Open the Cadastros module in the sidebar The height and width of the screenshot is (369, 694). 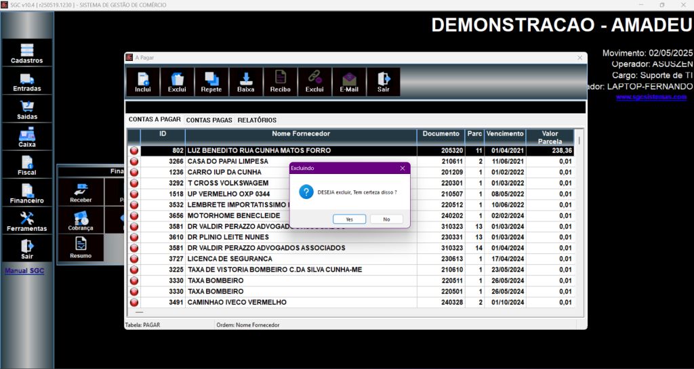[27, 53]
